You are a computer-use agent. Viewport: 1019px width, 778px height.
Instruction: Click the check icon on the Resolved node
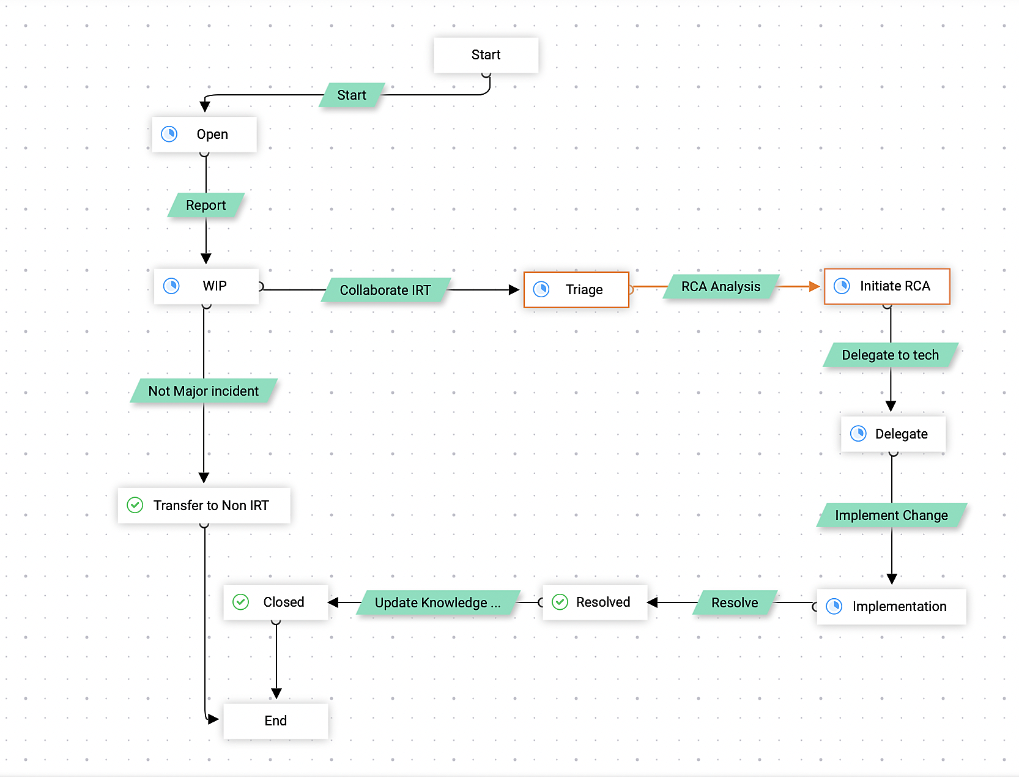pos(559,602)
